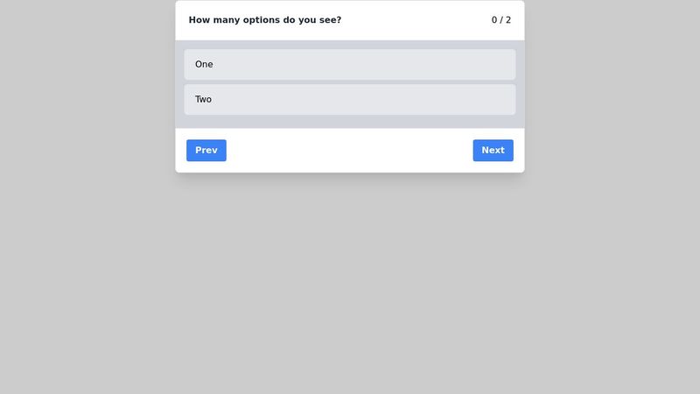Click the word "One" in the list
Screen dimensions: 700x394
point(204,65)
